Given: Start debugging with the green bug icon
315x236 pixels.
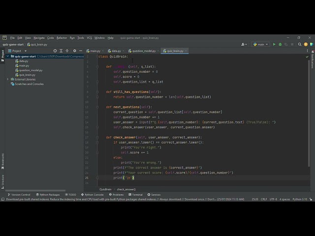Looking at the screenshot, I should coord(280,44).
